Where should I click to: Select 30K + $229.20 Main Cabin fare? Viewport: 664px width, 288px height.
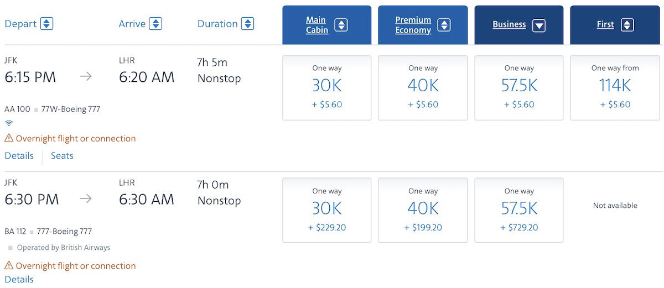[327, 210]
